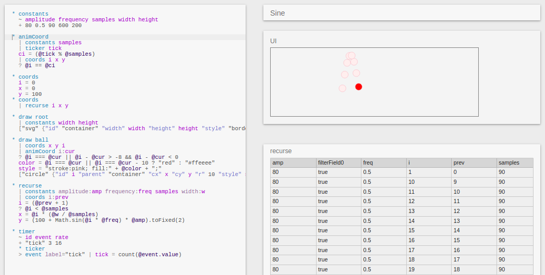This screenshot has height=275, width=545.
Task: Click the 'i' column header in recurse table
Action: tap(428, 162)
